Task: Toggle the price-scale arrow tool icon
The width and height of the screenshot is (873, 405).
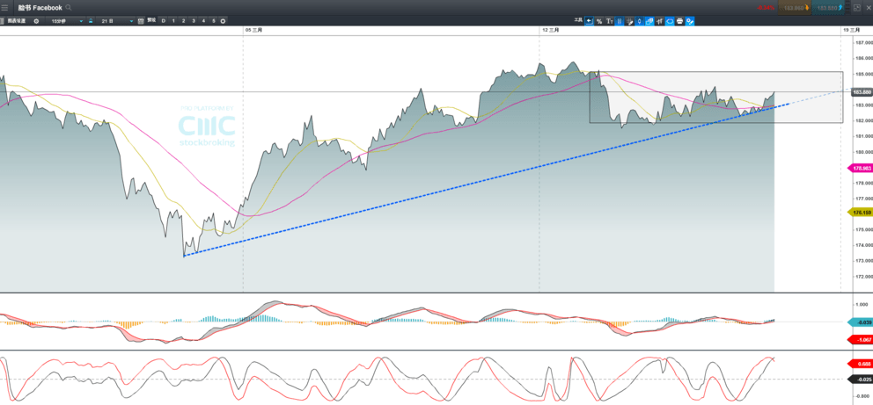Action: click(589, 21)
